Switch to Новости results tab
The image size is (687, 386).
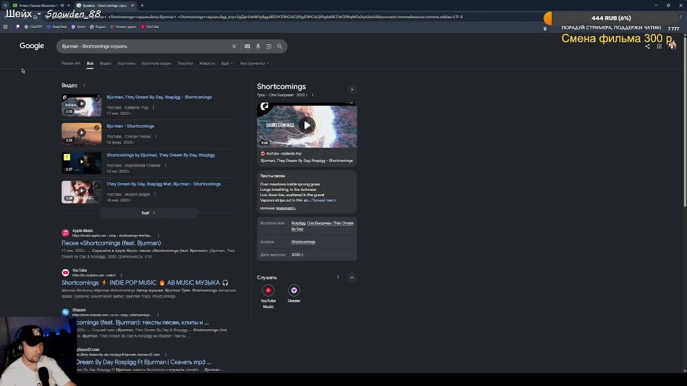207,63
